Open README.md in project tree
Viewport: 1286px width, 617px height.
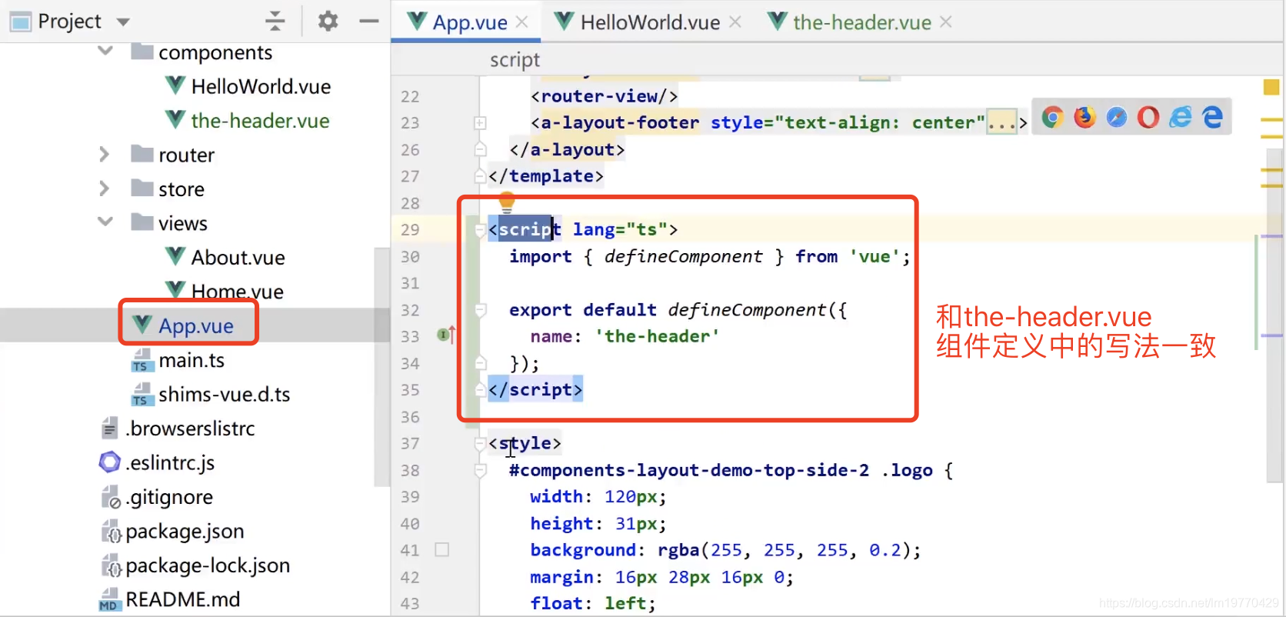(182, 599)
